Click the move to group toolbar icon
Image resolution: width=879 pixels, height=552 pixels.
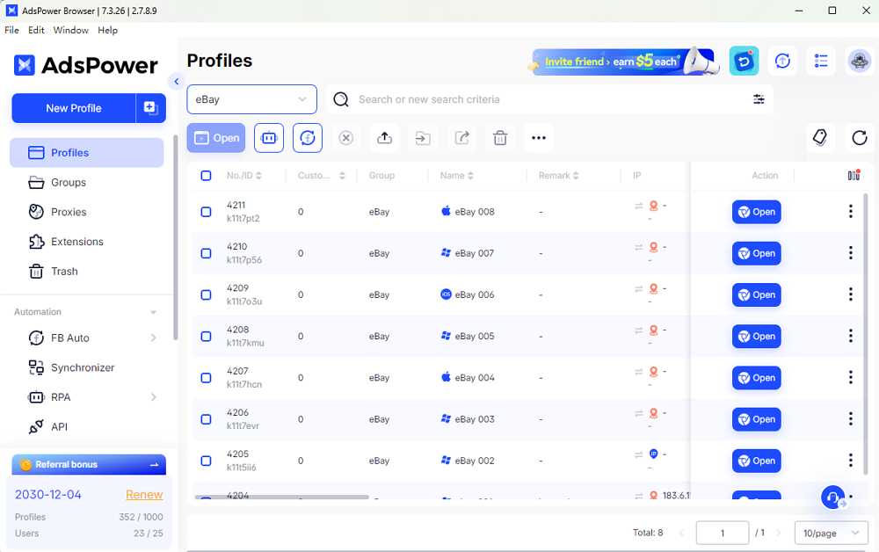[423, 138]
